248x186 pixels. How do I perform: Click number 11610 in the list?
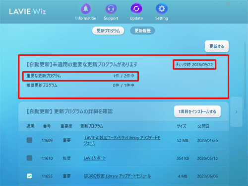(x=47, y=158)
